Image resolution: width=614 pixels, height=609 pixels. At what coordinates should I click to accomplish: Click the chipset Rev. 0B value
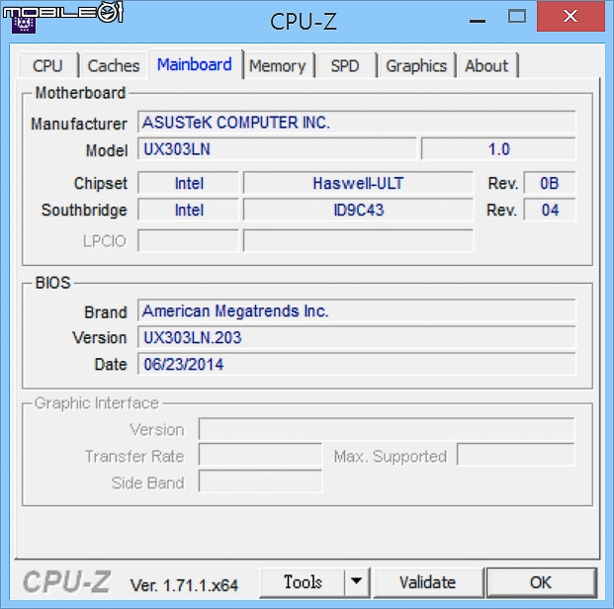(550, 183)
